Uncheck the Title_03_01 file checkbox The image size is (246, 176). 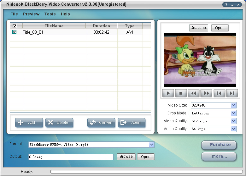pos(14,32)
